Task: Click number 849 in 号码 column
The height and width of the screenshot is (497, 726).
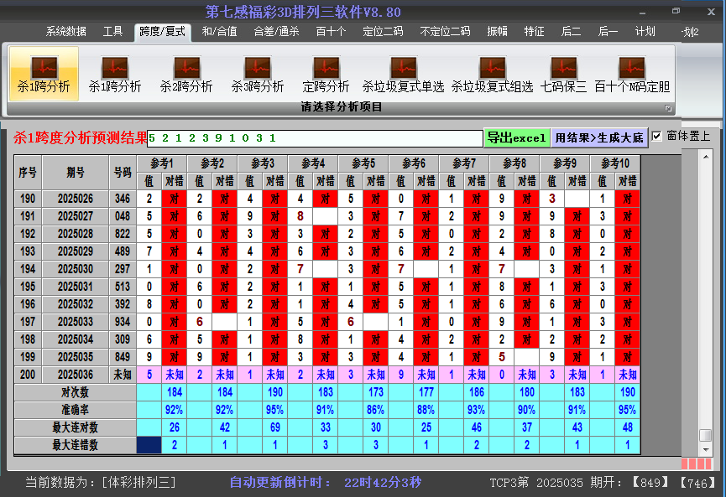Action: click(123, 357)
